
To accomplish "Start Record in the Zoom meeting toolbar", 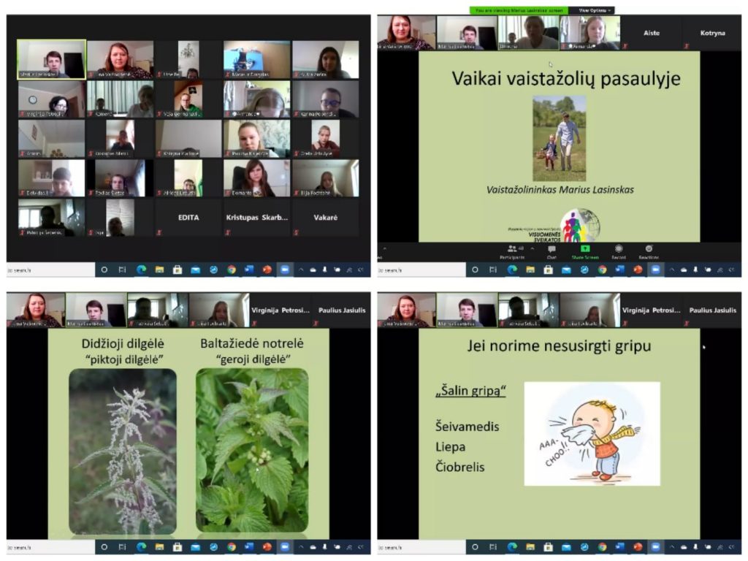I will pyautogui.click(x=619, y=252).
